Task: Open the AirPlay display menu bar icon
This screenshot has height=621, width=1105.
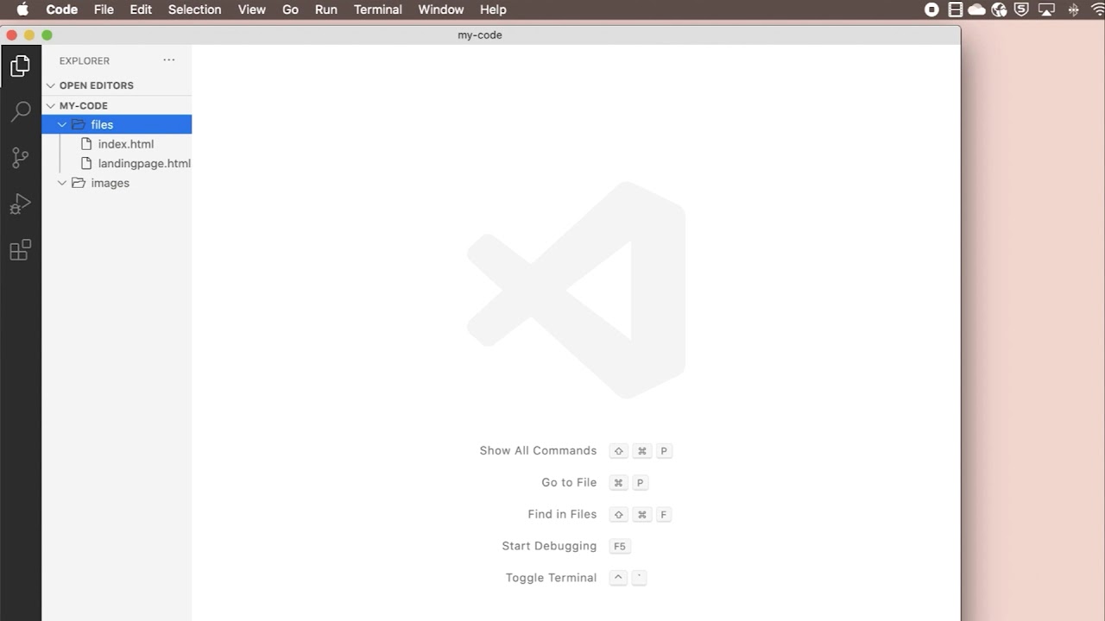Action: [x=1046, y=9]
